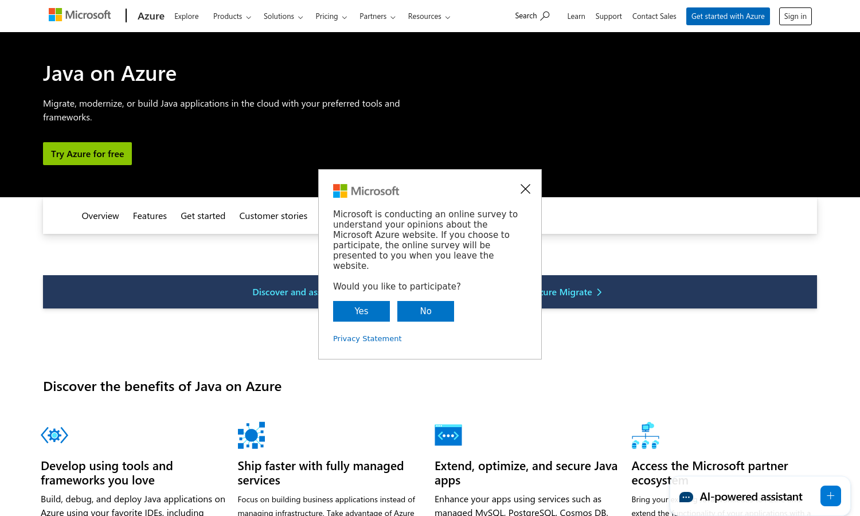The height and width of the screenshot is (516, 860).
Task: Expand the Products dropdown menu
Action: click(232, 17)
